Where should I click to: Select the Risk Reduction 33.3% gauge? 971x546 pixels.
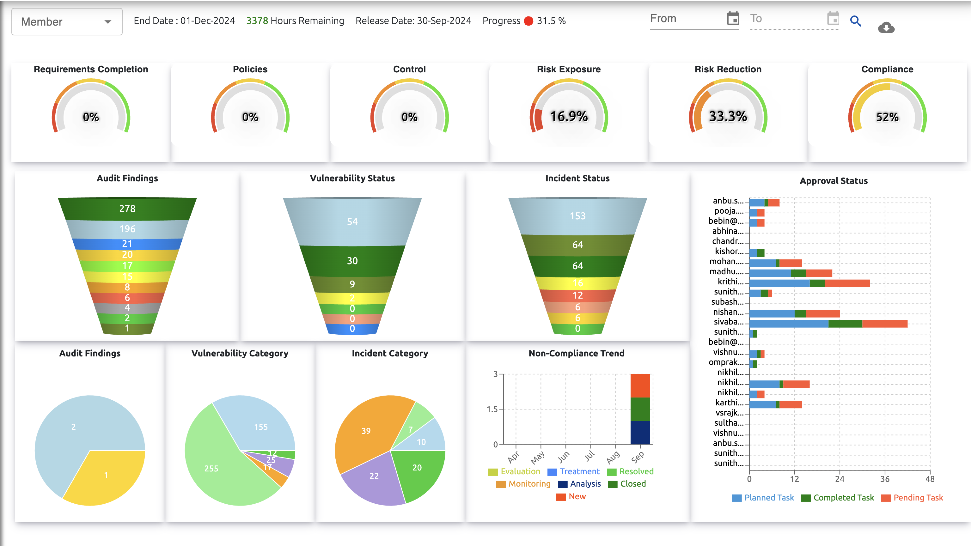[728, 106]
